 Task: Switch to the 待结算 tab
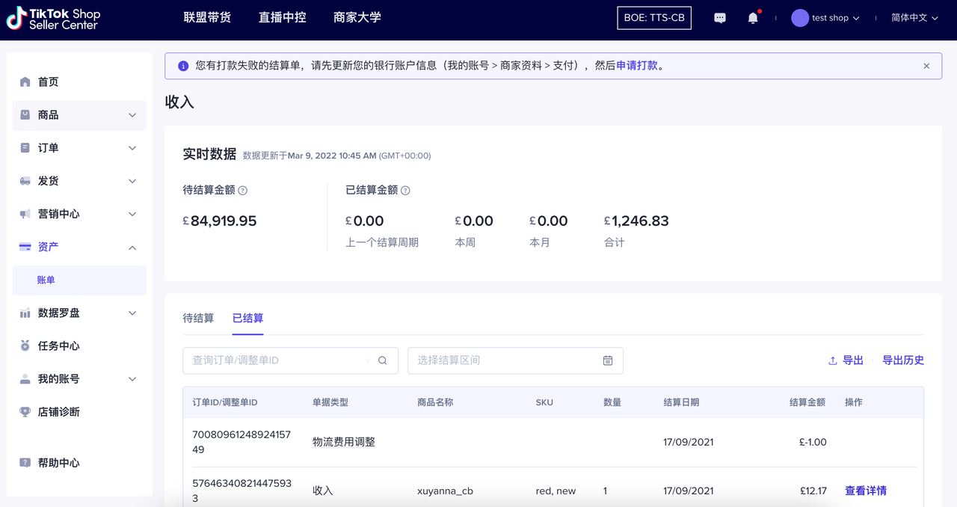point(198,319)
